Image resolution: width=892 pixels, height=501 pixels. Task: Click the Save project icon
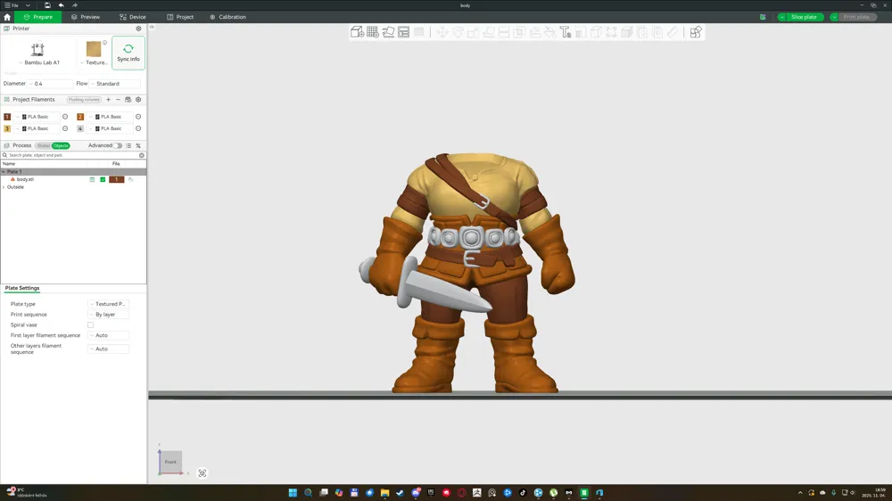click(x=47, y=5)
